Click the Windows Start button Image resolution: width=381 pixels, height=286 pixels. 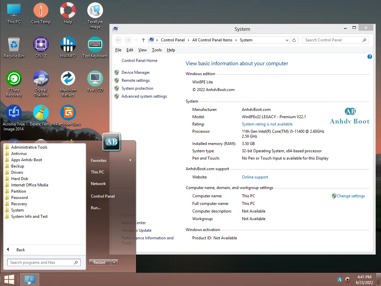(x=9, y=279)
